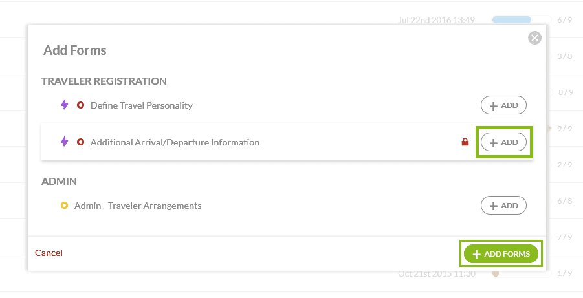The image size is (583, 298).
Task: Add the Additional Arrival/Departure Information form
Action: pos(503,142)
